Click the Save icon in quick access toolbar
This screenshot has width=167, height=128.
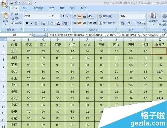click(12, 3)
